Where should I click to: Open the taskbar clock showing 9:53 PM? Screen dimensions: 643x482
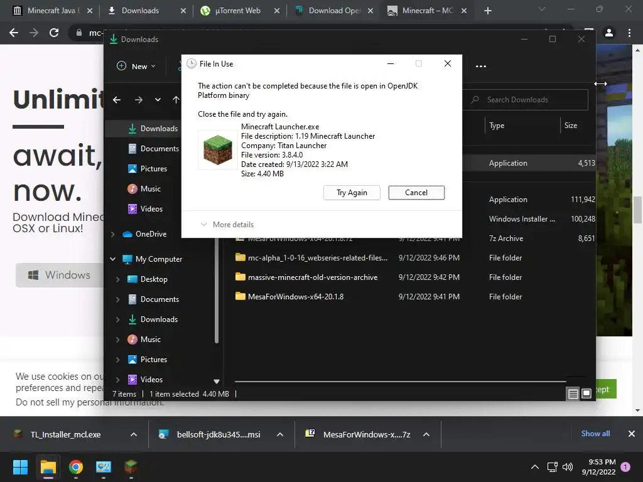[598, 467]
